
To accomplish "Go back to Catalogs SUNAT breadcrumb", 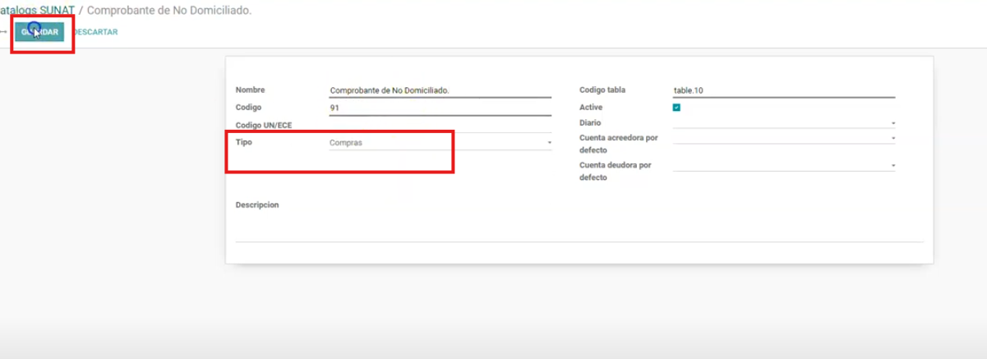I will pos(36,11).
